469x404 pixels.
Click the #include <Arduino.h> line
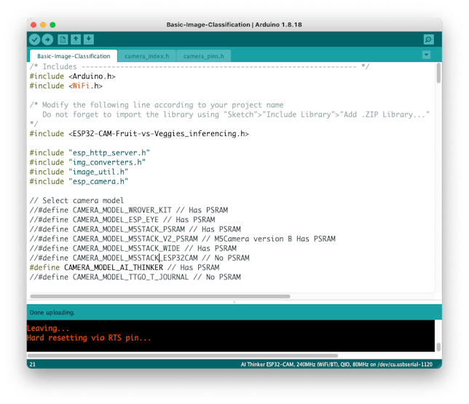click(72, 76)
